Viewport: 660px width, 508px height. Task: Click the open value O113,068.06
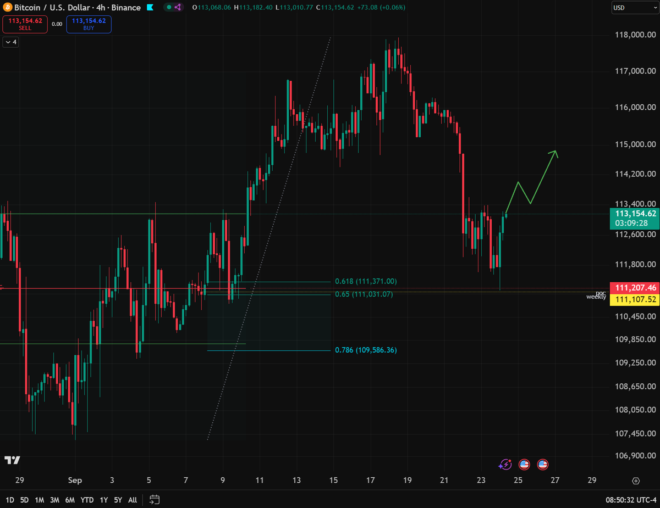211,8
